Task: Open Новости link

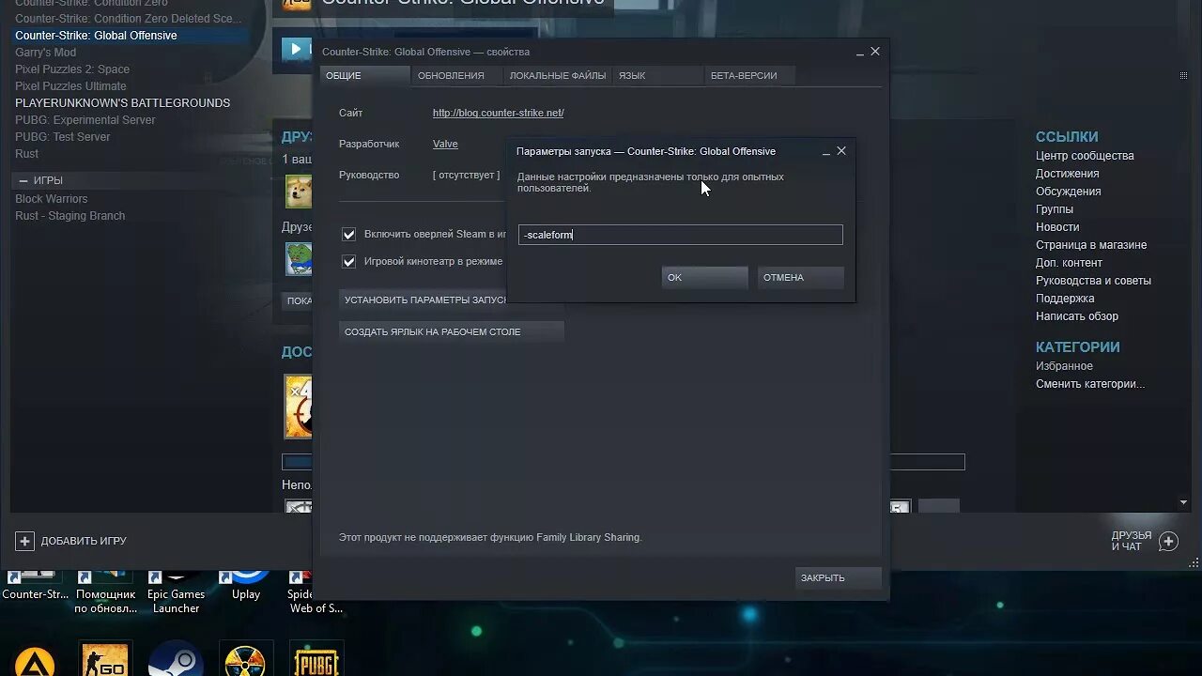Action: pos(1057,227)
